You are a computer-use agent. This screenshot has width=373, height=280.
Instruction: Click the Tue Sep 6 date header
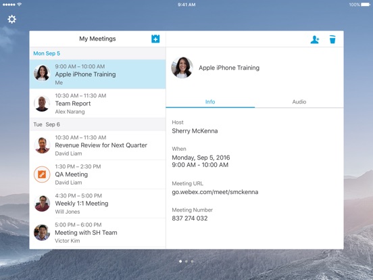point(47,124)
